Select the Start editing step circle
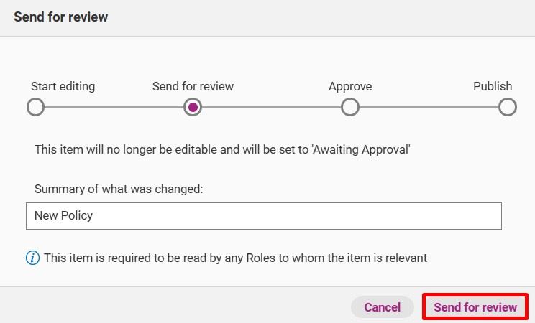 [35, 107]
